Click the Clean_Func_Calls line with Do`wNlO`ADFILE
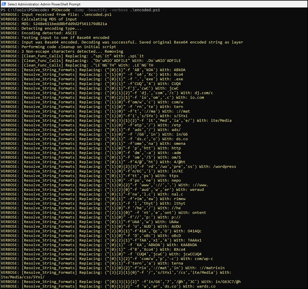The height and width of the screenshot is (289, 308). [91, 60]
